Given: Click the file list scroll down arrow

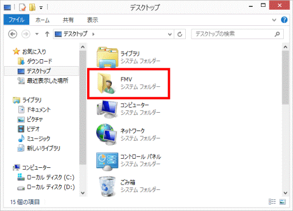Looking at the screenshot, I should pos(286,193).
